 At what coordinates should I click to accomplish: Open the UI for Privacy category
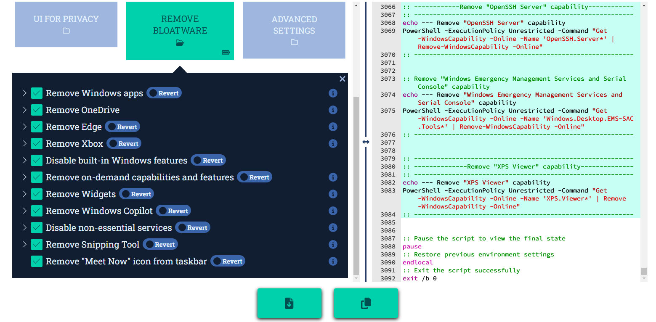[x=66, y=24]
